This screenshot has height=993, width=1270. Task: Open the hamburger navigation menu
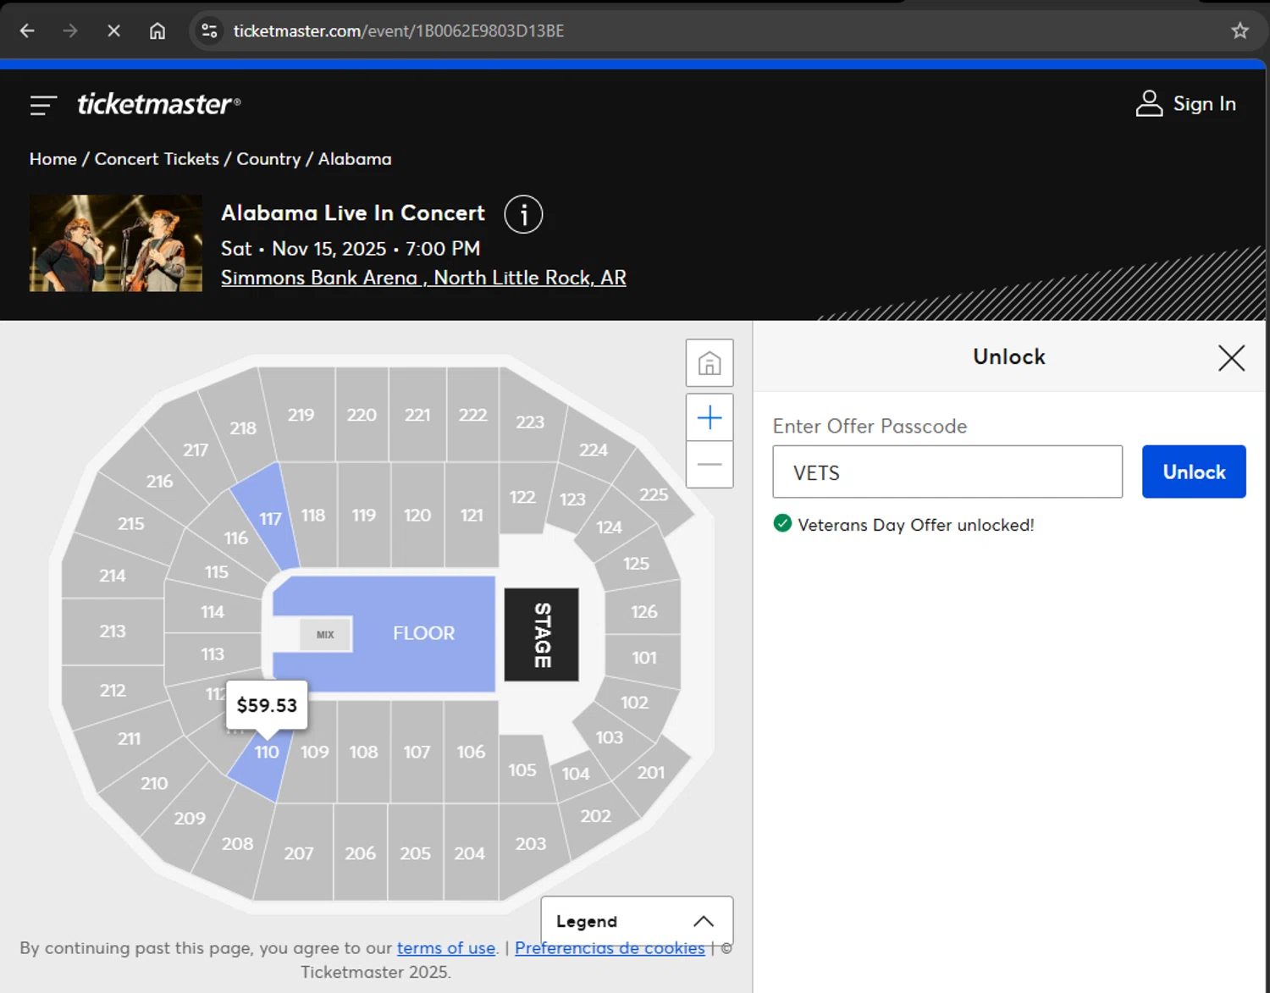coord(43,105)
